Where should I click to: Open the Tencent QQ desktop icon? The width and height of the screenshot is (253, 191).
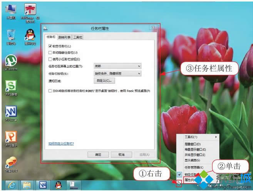30,36
